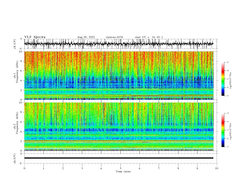The height and width of the screenshot is (189, 244).
Task: Click inside the ch.1 spectrogram panel
Action: 119,75
